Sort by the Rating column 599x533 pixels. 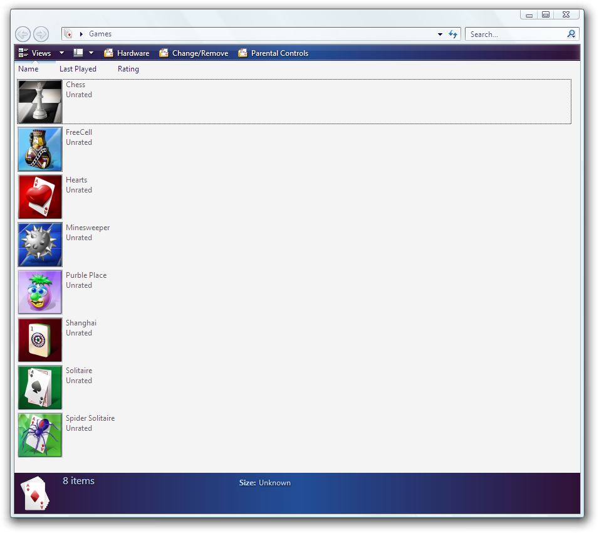coord(128,69)
